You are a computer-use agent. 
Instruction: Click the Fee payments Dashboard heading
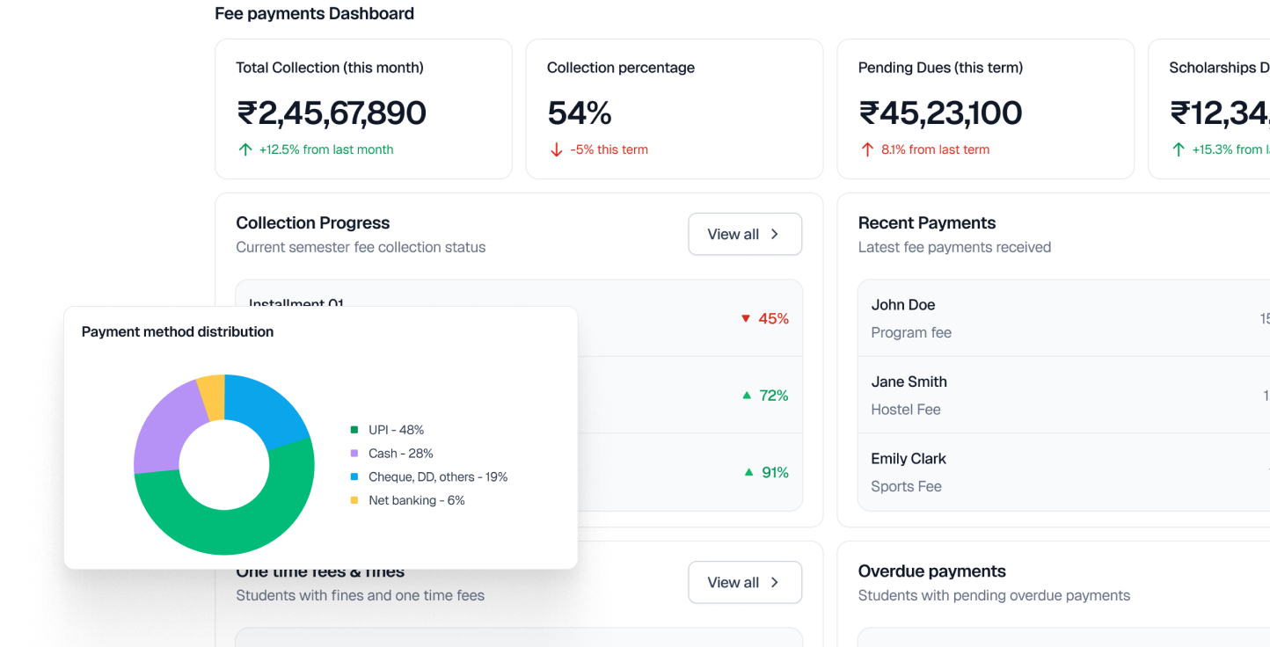click(314, 13)
